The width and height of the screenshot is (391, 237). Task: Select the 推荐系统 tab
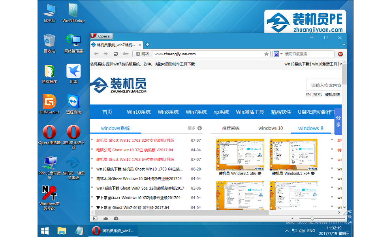pos(231,128)
